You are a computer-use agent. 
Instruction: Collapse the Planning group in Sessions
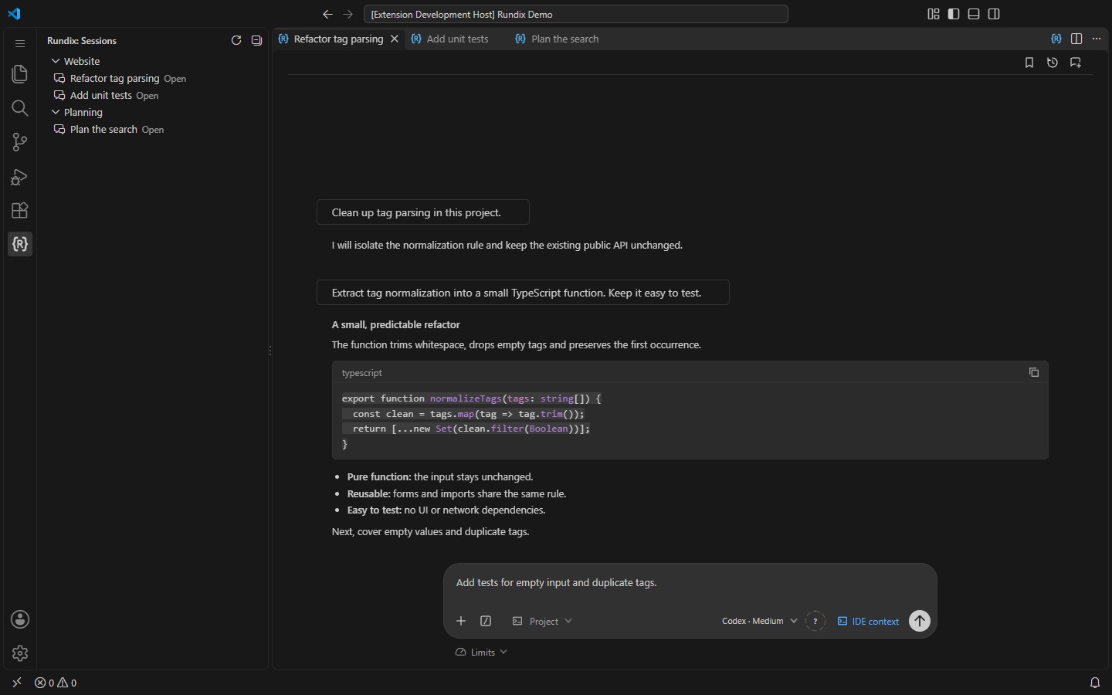(x=56, y=112)
